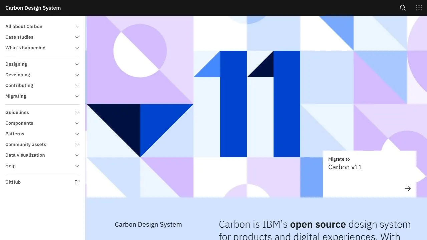Open the search icon in header
Viewport: 427px width, 240px height.
tap(403, 8)
